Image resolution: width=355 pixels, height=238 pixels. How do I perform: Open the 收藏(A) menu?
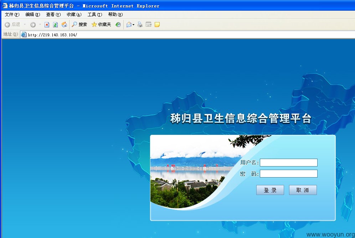(74, 15)
